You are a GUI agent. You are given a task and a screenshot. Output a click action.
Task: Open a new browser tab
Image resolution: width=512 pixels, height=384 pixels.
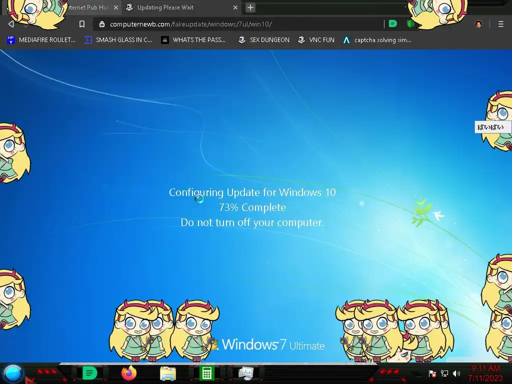pos(250,7)
